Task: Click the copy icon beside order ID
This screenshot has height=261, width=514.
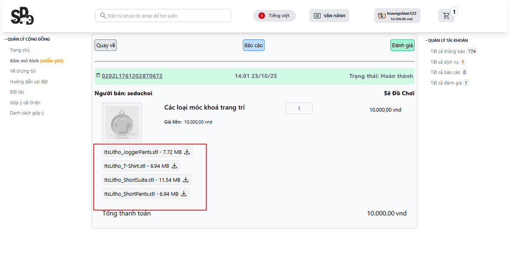Action: [x=98, y=76]
